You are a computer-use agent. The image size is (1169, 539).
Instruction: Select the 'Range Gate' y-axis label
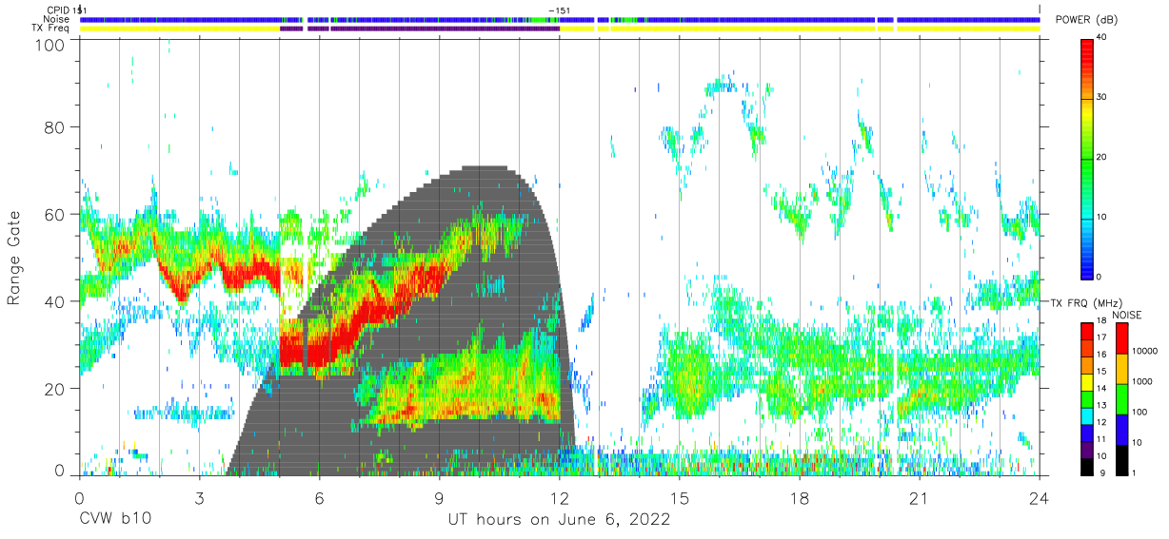coord(14,258)
